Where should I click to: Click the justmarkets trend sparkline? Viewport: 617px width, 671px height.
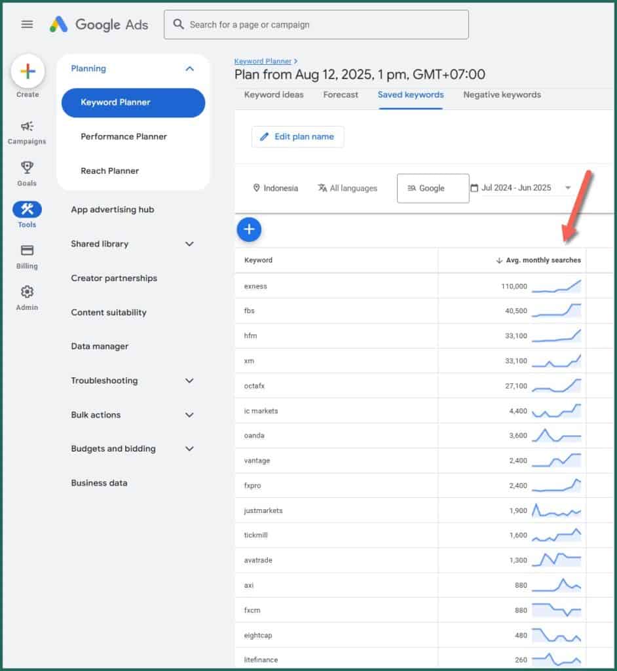click(x=556, y=510)
